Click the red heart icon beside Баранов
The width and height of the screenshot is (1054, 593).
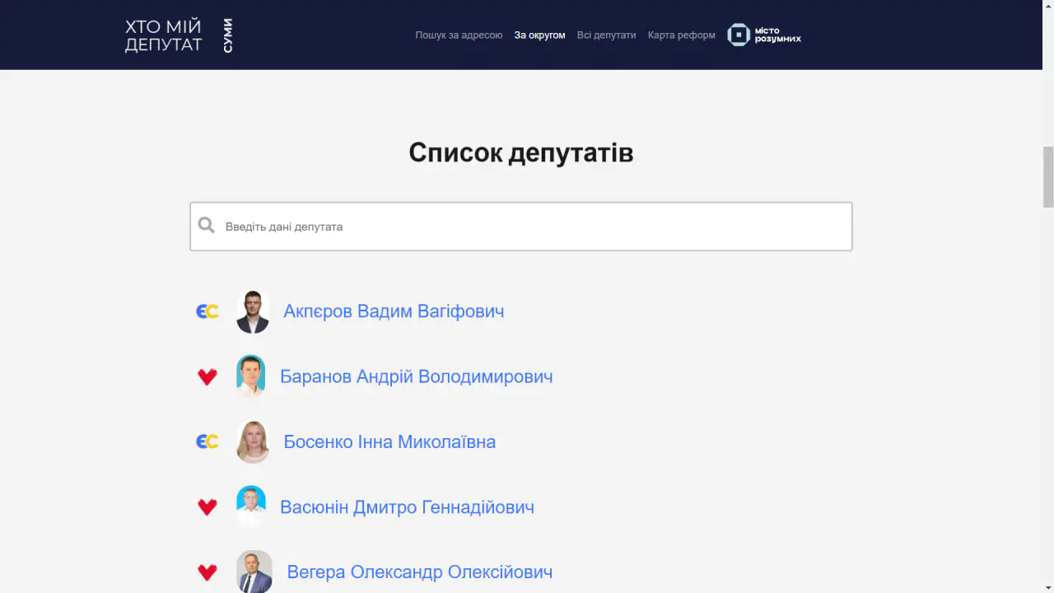[x=208, y=376]
